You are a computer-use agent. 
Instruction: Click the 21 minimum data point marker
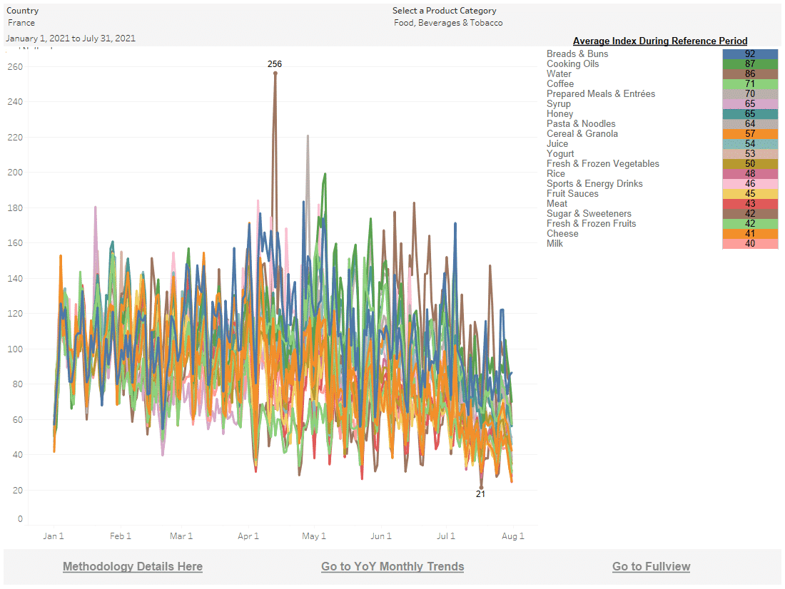click(x=481, y=488)
